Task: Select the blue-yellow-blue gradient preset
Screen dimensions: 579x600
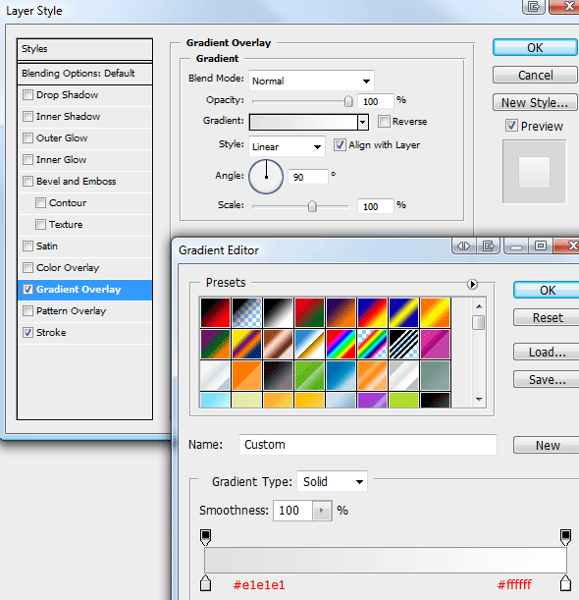Action: (x=403, y=312)
